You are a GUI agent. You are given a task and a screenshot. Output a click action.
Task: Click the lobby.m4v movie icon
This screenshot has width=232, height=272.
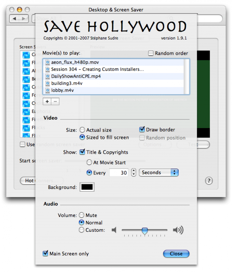[48, 90]
